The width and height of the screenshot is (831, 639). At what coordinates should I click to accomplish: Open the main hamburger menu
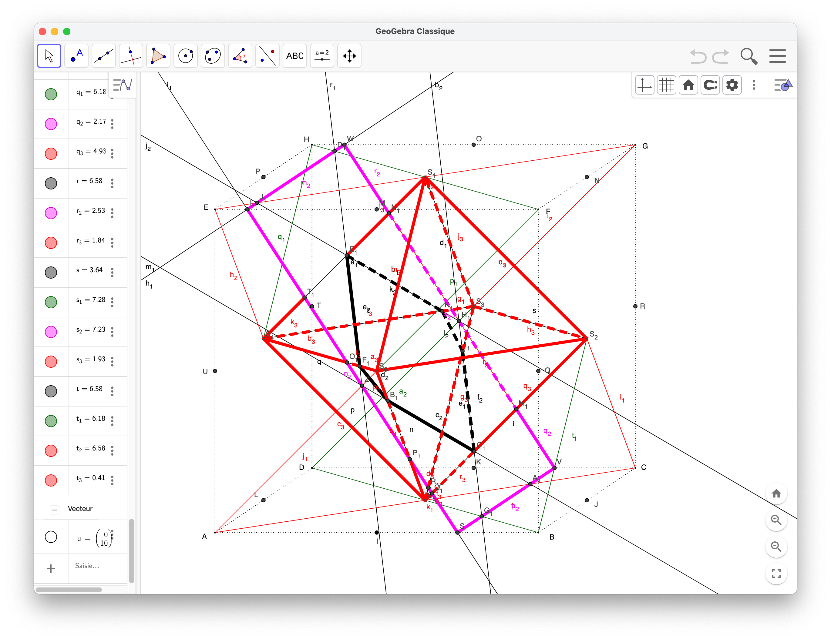coord(777,56)
